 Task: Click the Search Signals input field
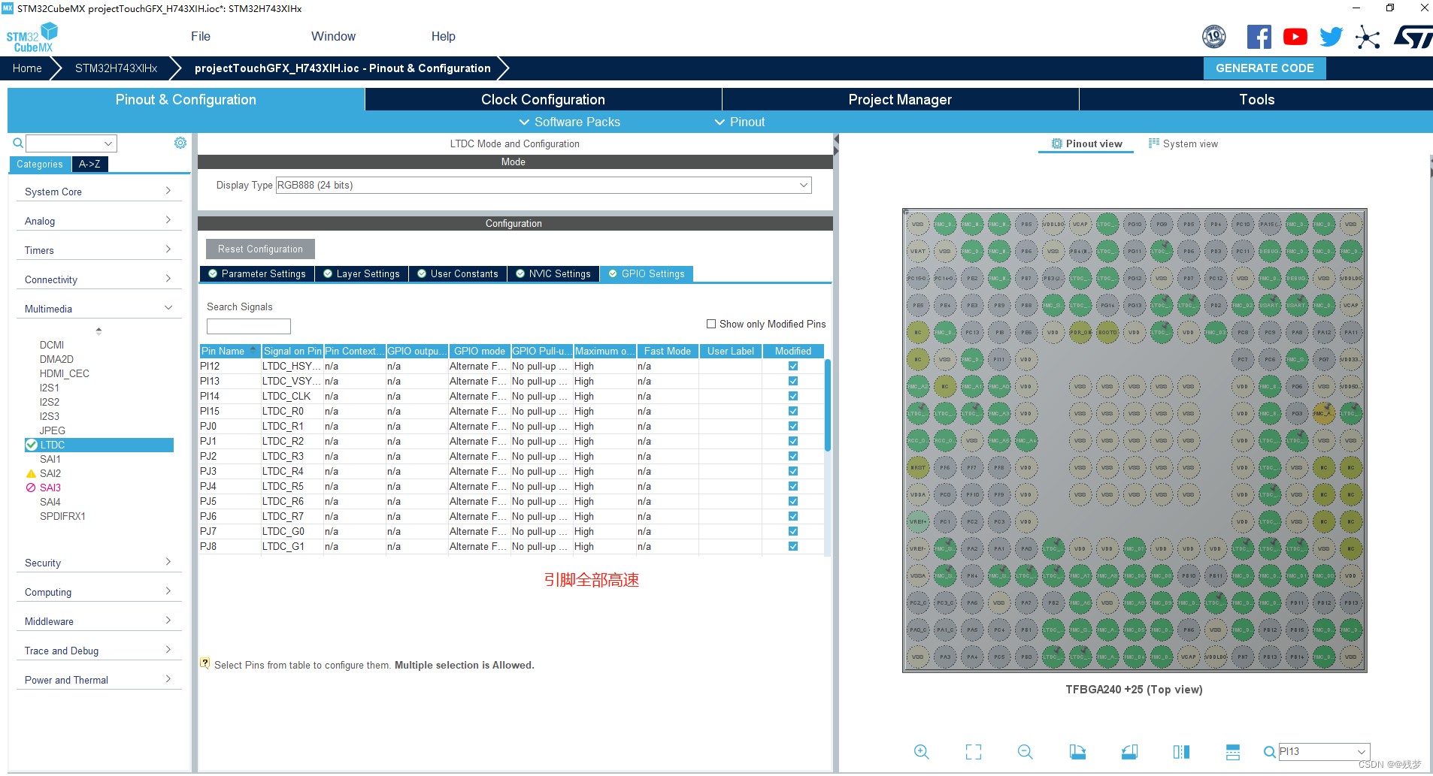pyautogui.click(x=248, y=327)
